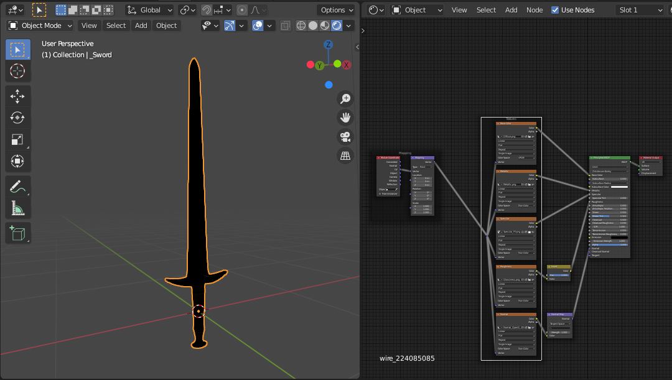The width and height of the screenshot is (672, 380).
Task: Choose Extend existing selection mode icon
Action: (73, 10)
